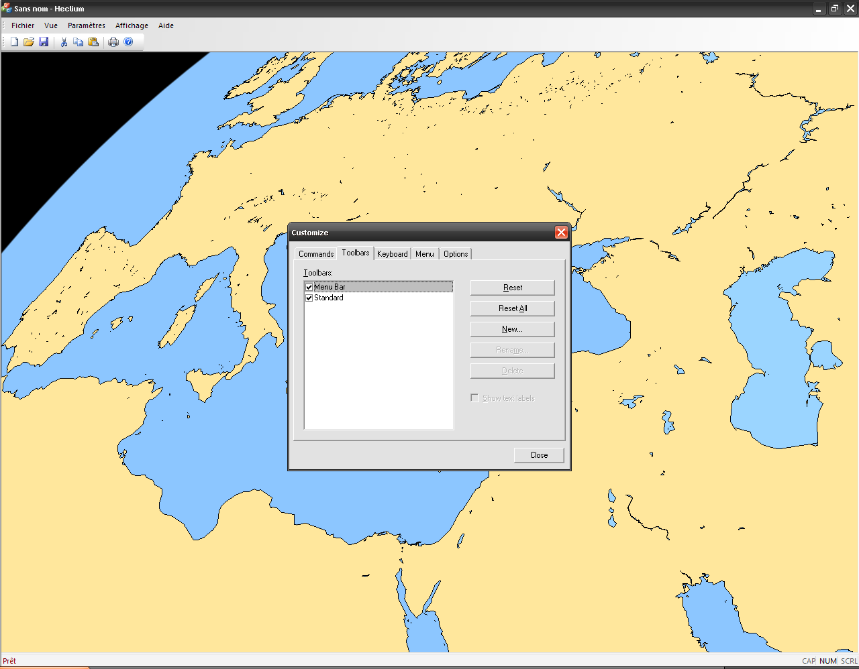Expand the Affichage menu

click(x=132, y=25)
